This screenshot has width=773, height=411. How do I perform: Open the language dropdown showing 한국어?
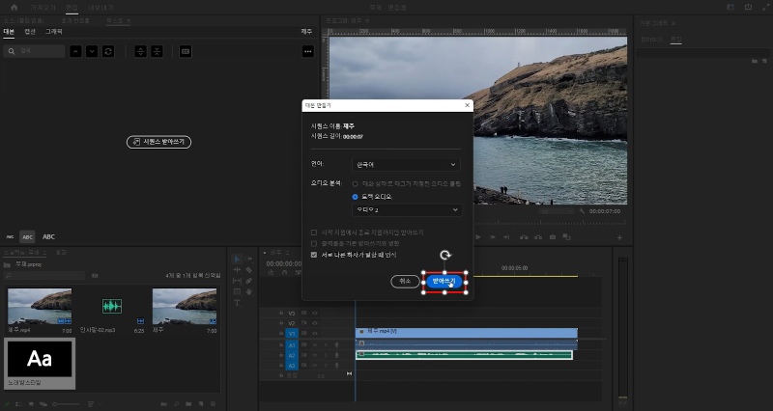click(406, 164)
